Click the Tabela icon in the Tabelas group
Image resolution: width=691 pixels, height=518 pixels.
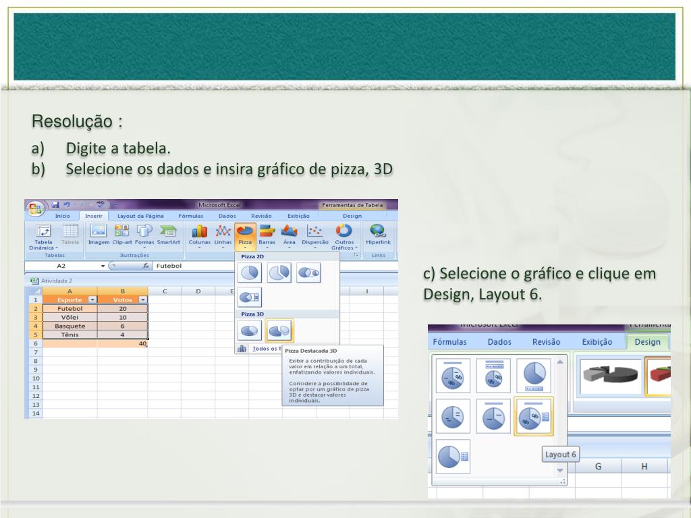pyautogui.click(x=70, y=234)
